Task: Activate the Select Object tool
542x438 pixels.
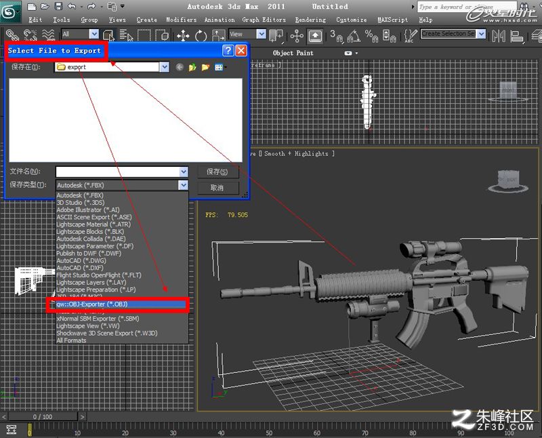Action: click(108, 35)
